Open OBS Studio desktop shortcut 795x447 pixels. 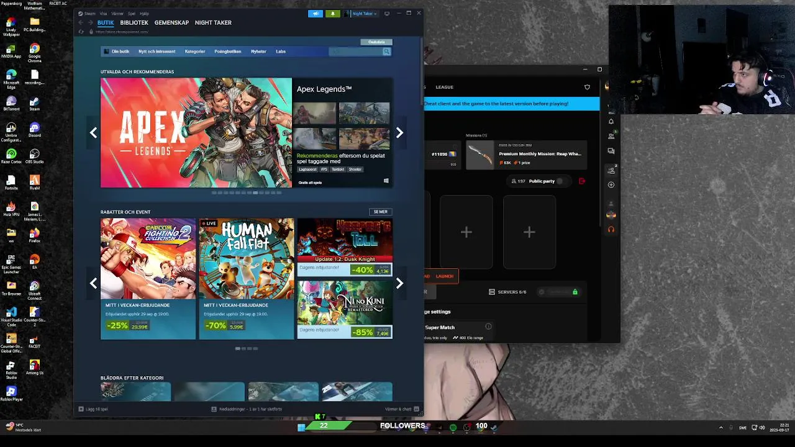[34, 156]
